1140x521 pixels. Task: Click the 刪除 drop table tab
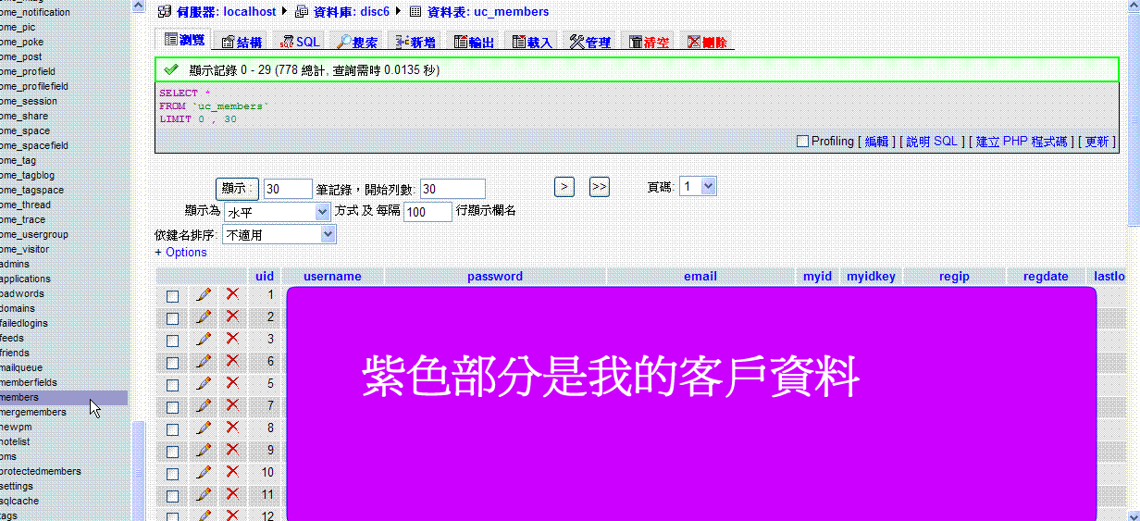coord(708,42)
